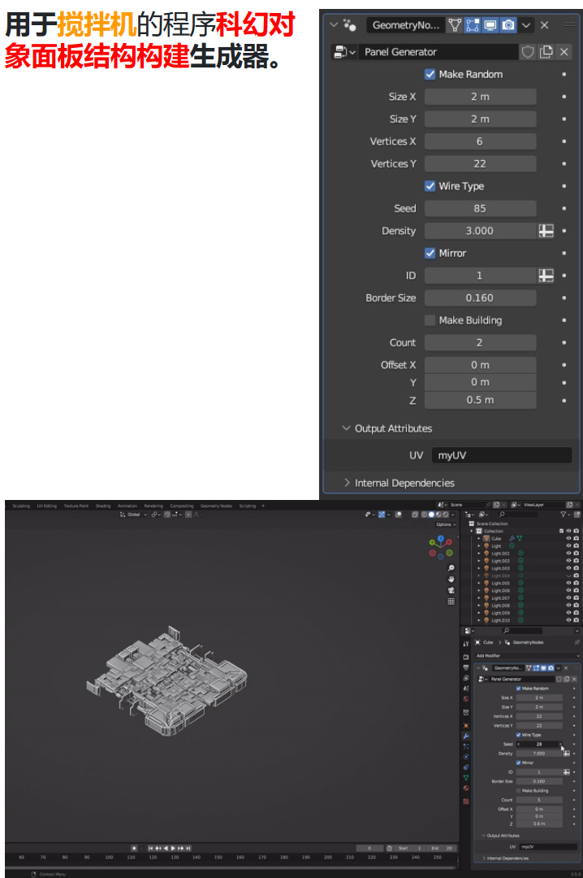Collapse Output Attributes section in the enlarged panel
583x878 pixels.
coord(346,428)
